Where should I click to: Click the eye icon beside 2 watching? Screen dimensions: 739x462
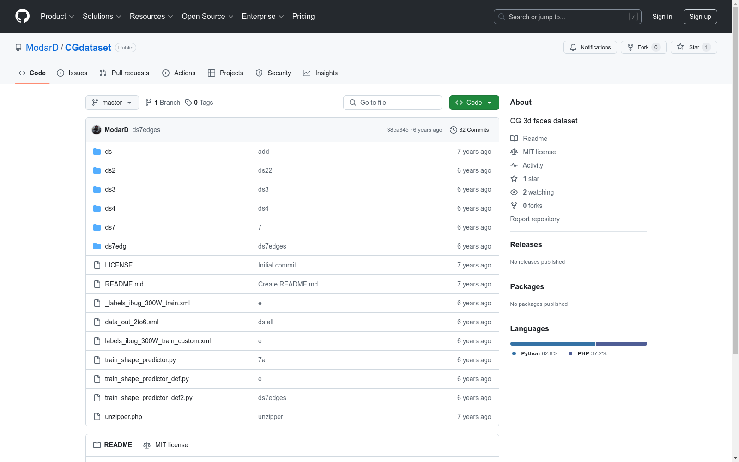514,192
